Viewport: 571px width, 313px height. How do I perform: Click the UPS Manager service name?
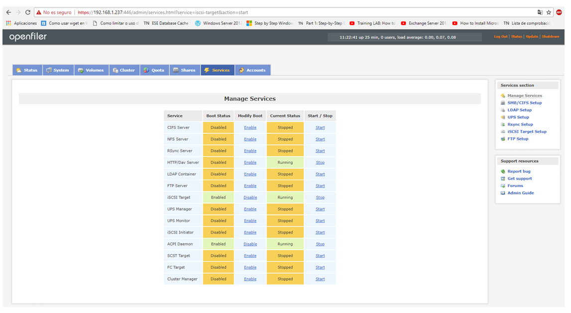click(180, 209)
